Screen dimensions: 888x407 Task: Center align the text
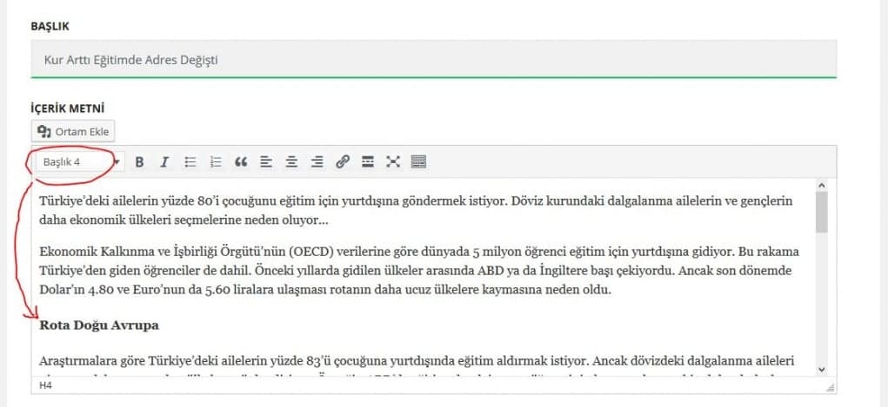pos(291,162)
